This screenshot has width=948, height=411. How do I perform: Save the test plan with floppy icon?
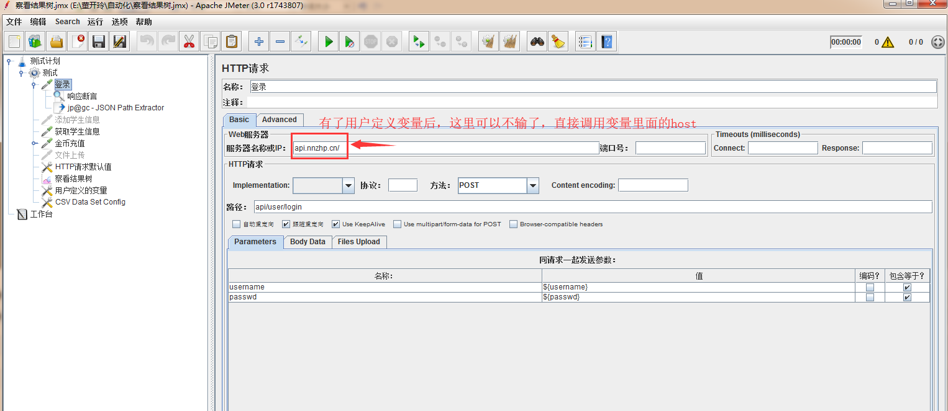(x=99, y=42)
